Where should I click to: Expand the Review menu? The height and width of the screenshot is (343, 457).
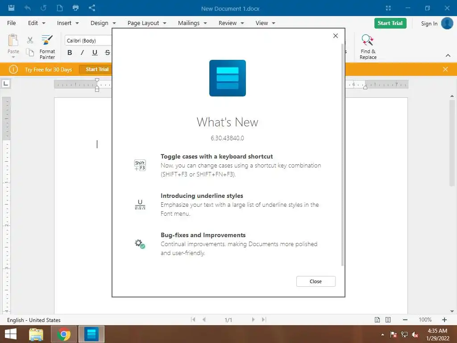pos(231,23)
